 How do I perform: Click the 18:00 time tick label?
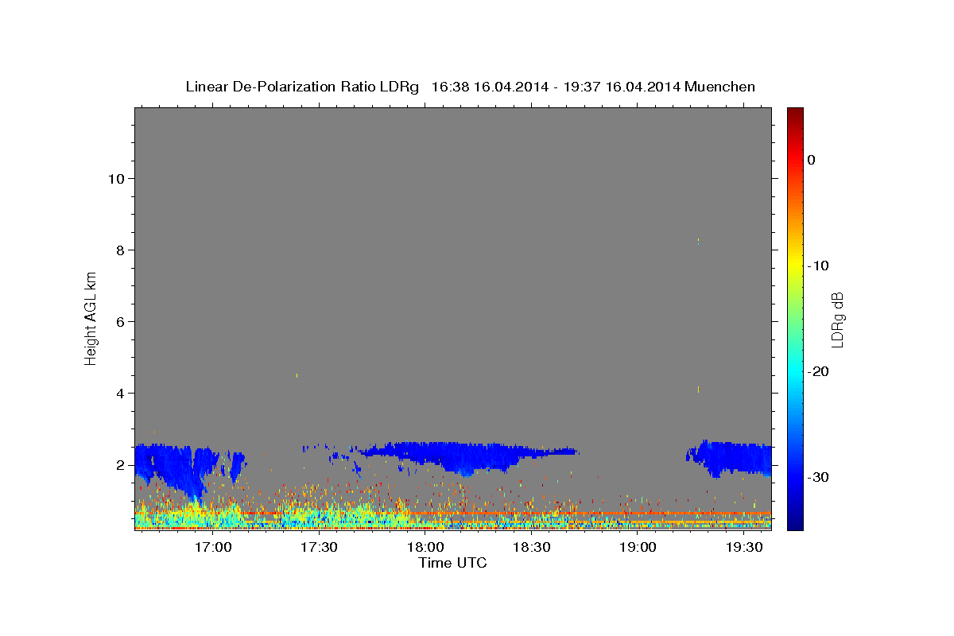(425, 548)
